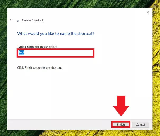This screenshot has height=136, width=160.
Task: Click the gray footer bar left of Finish
Action: (x=58, y=125)
